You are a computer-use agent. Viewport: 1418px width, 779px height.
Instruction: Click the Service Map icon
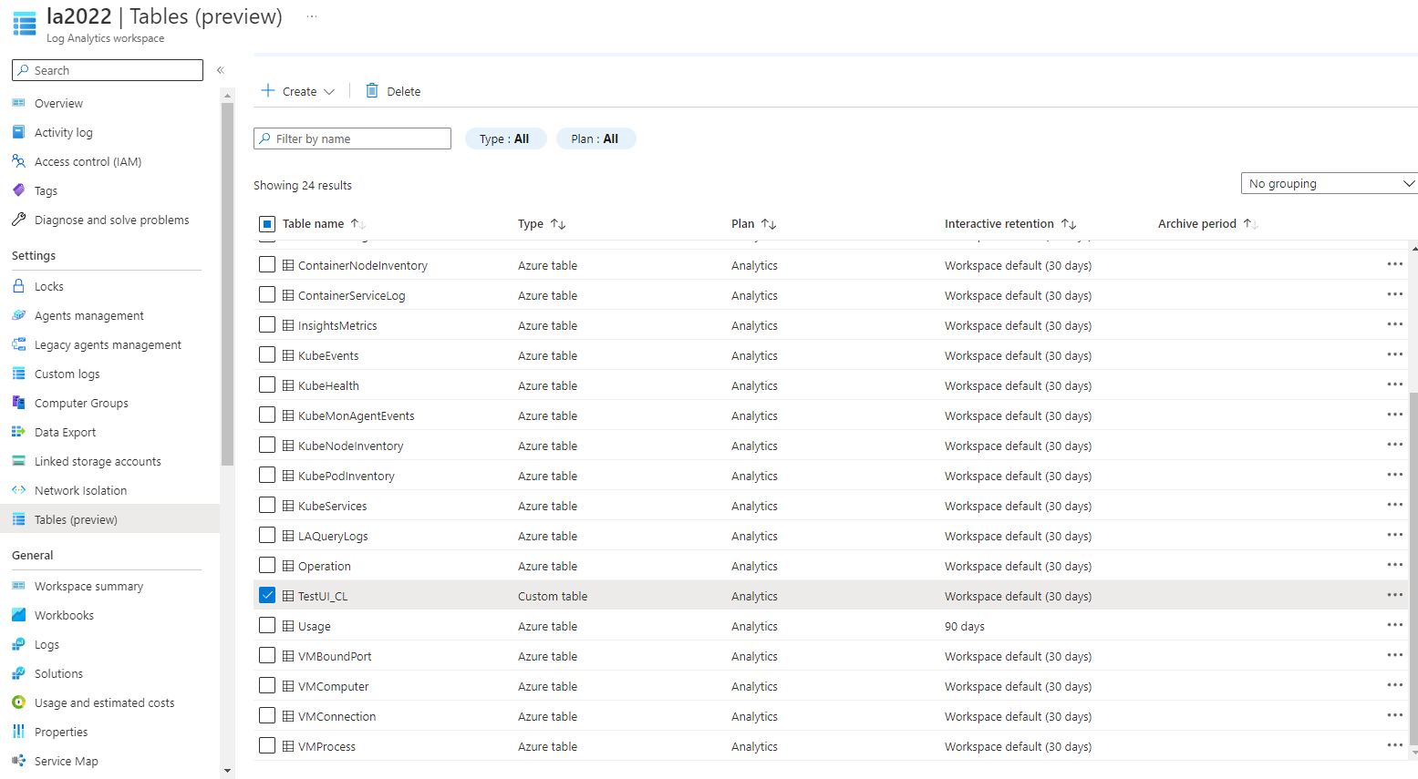click(x=18, y=761)
